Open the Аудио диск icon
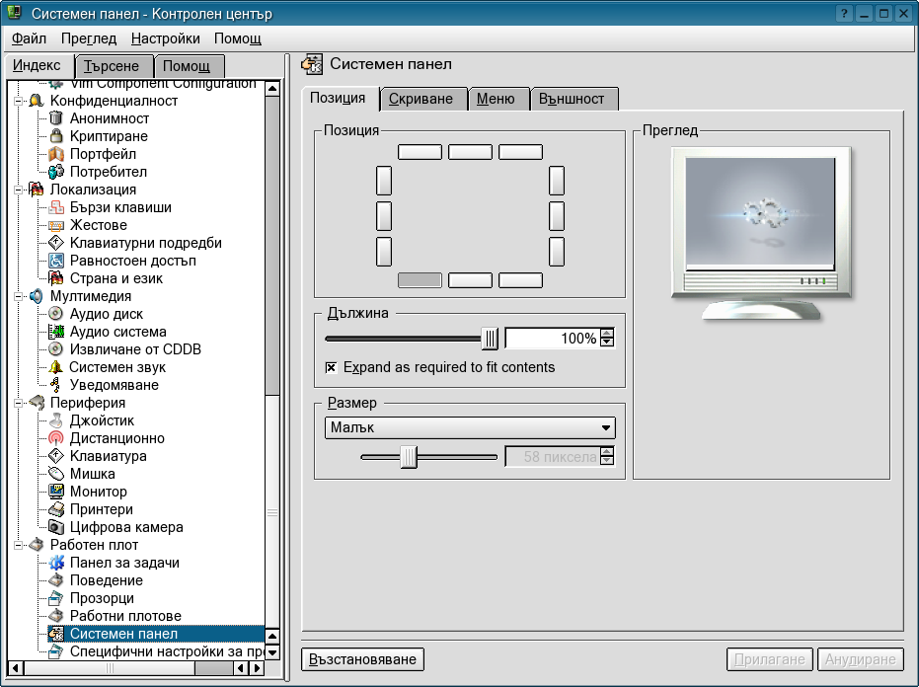Image resolution: width=919 pixels, height=687 pixels. (56, 314)
